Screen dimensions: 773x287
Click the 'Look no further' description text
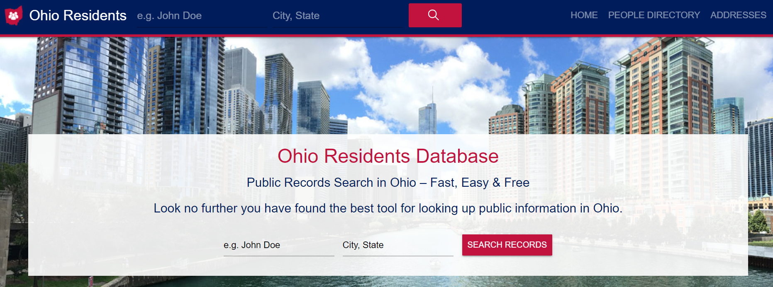click(388, 208)
